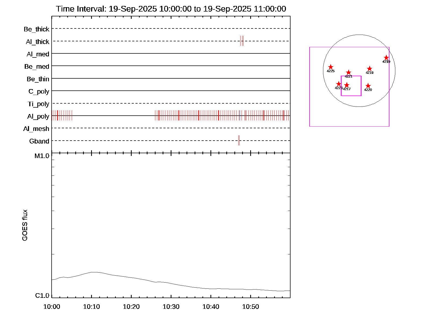
Task: Select the blue marker on Al_poly row
Action: [x=239, y=115]
